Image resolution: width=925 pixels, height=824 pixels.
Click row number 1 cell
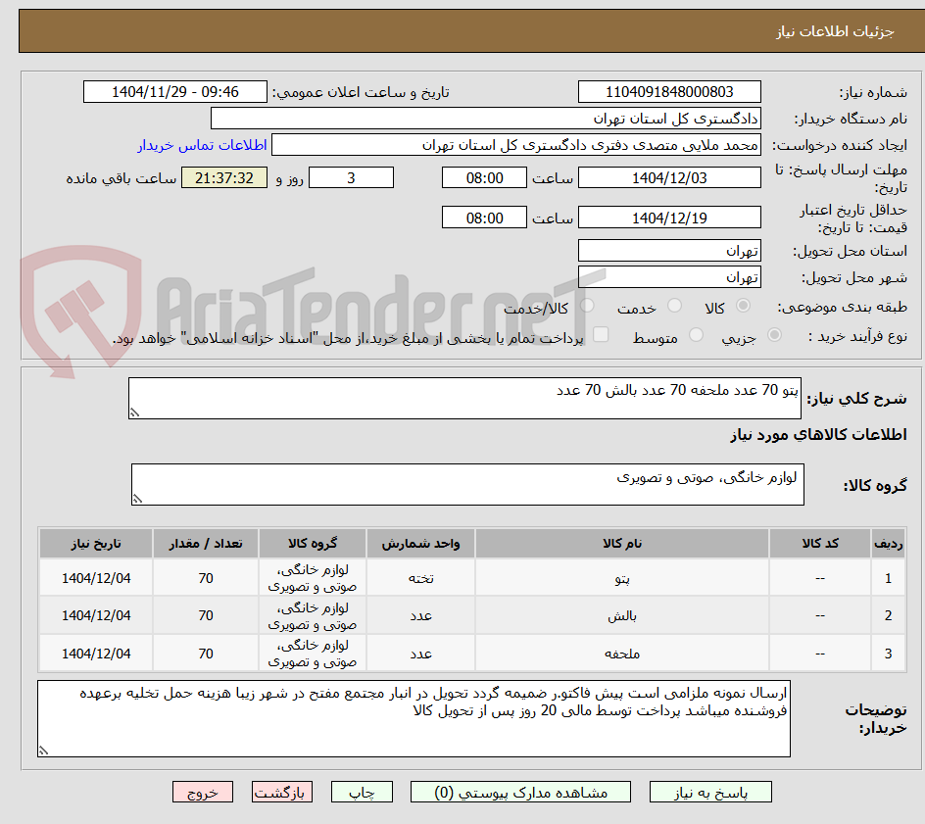[x=889, y=578]
